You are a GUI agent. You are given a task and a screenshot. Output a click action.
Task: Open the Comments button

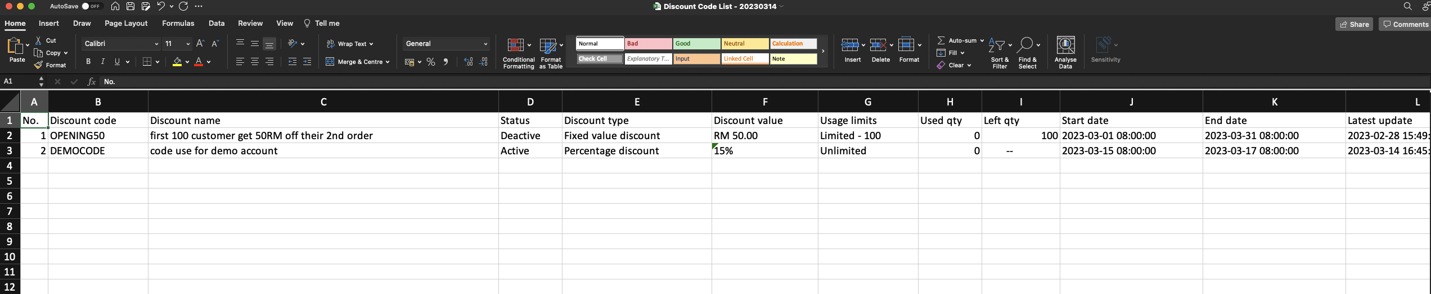click(1405, 24)
